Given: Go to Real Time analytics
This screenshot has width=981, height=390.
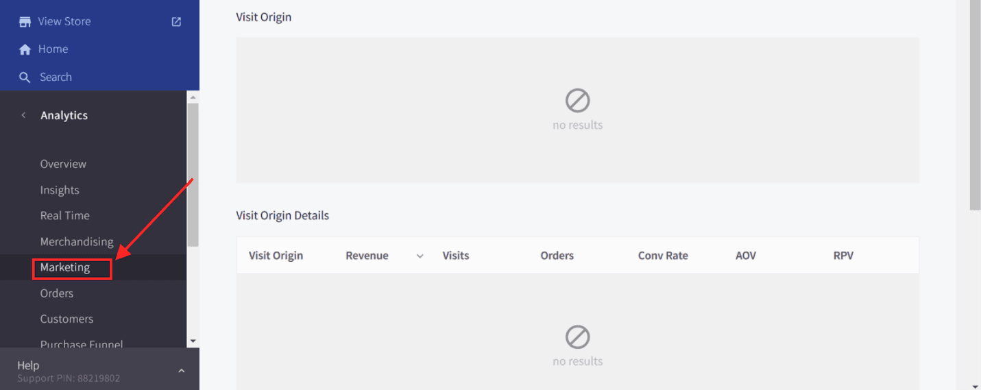Looking at the screenshot, I should point(65,215).
